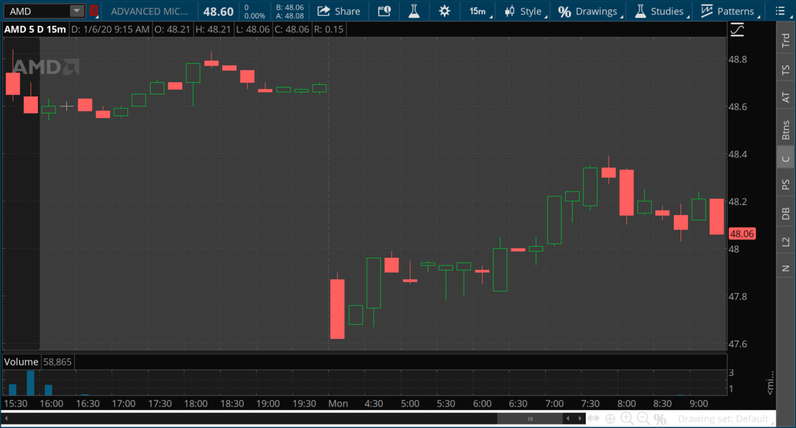Click the chart horizontal scrollbar thumb
The height and width of the screenshot is (428, 796).
pyautogui.click(x=531, y=419)
